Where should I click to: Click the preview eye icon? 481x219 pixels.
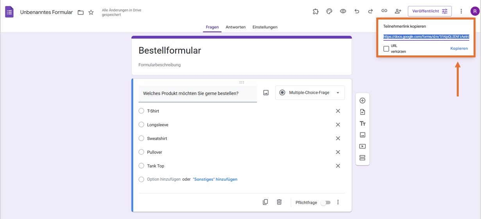(x=343, y=11)
